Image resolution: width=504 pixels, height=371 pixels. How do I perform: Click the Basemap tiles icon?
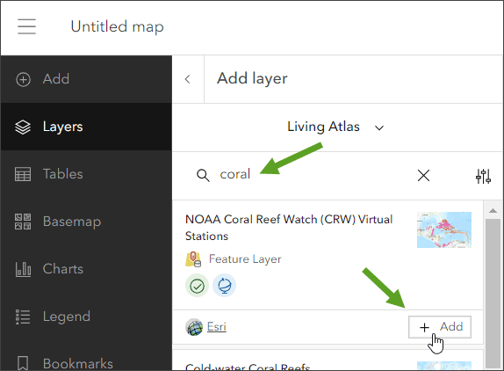pyautogui.click(x=23, y=222)
